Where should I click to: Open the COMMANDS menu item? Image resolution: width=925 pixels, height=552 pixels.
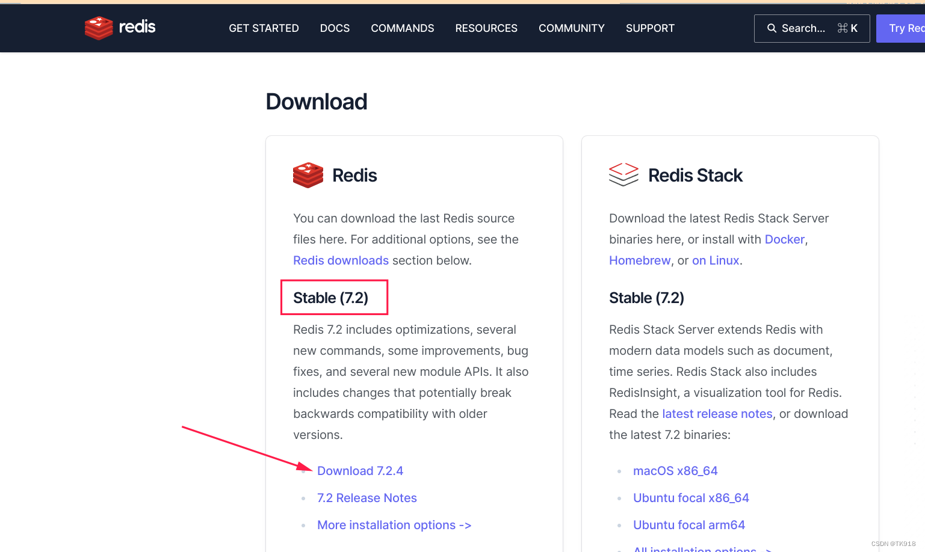coord(403,28)
